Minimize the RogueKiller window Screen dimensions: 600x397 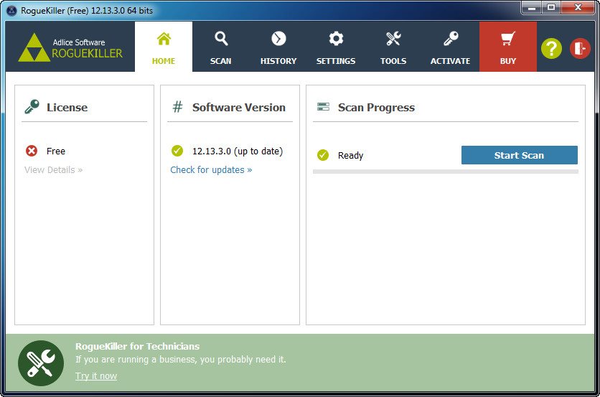532,8
